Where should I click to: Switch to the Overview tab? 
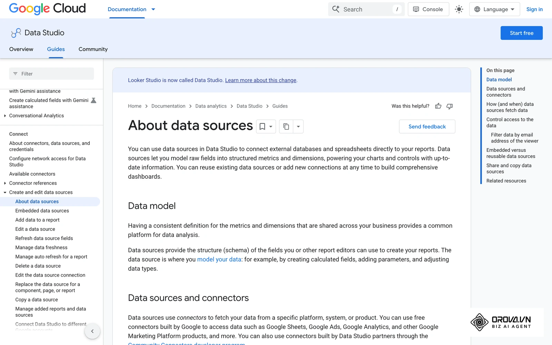click(21, 49)
